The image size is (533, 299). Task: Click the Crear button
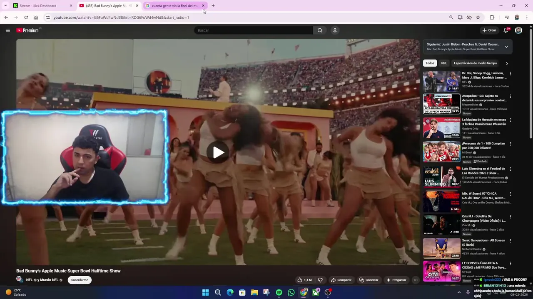point(489,30)
